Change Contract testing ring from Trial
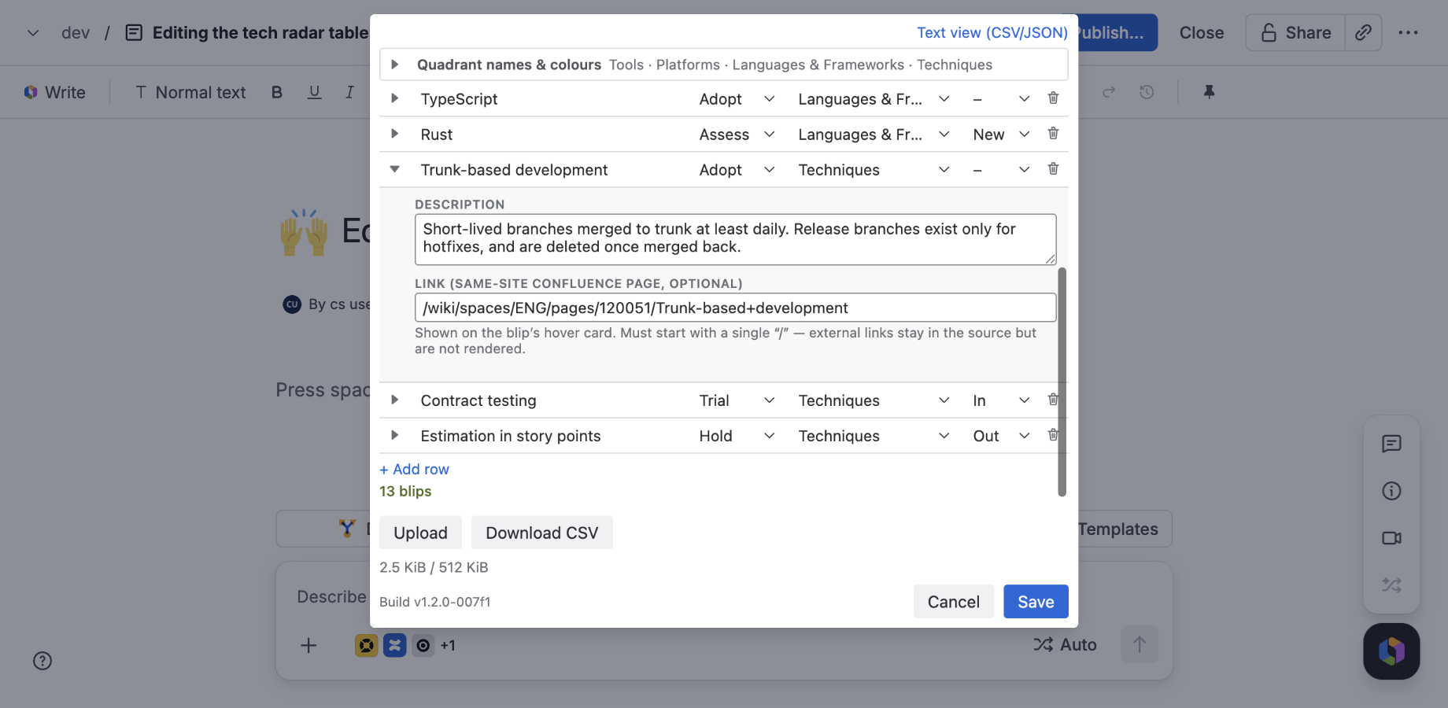Viewport: 1448px width, 708px height. point(737,400)
